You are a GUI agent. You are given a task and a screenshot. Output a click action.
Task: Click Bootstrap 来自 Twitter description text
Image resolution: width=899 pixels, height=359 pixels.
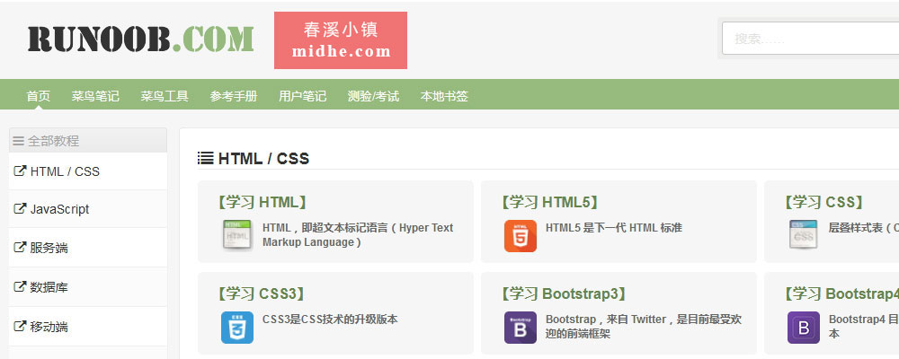point(644,327)
